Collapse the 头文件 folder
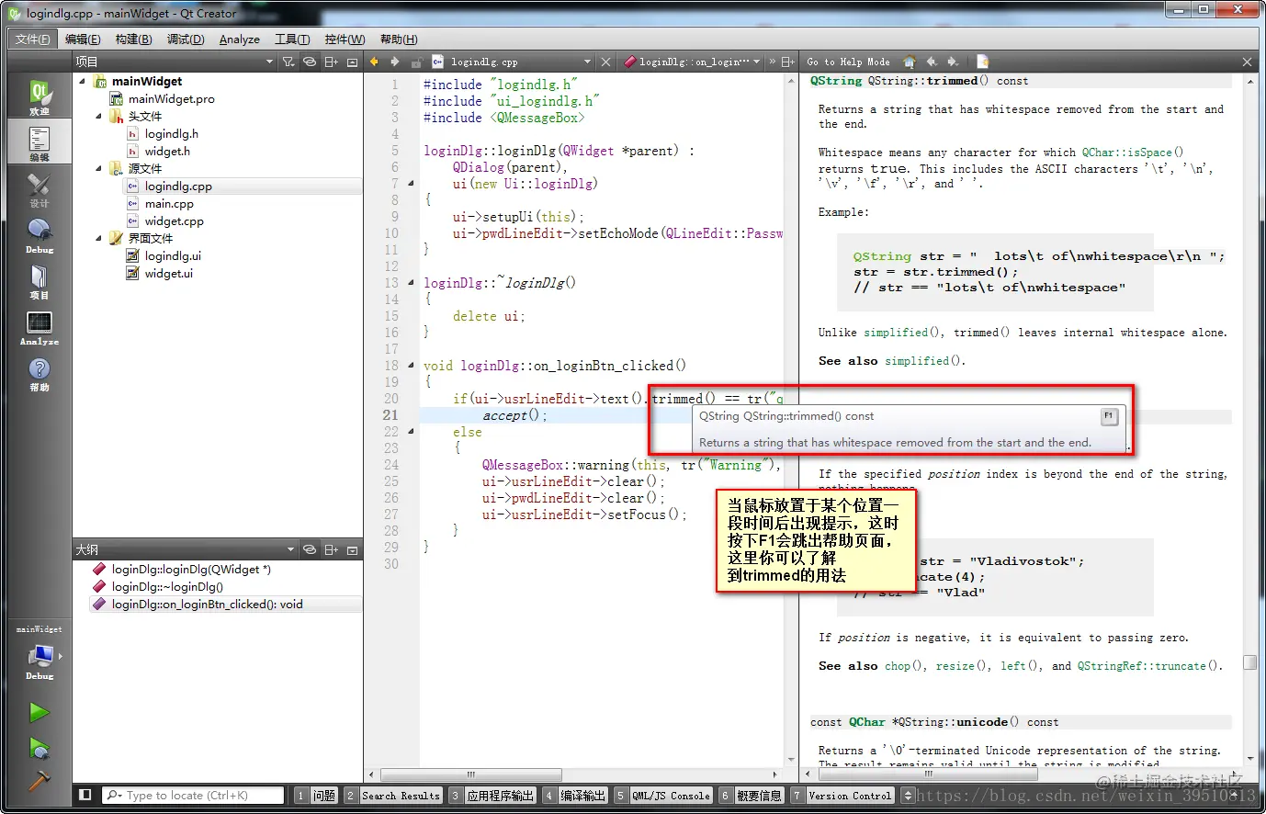This screenshot has height=814, width=1266. click(99, 116)
